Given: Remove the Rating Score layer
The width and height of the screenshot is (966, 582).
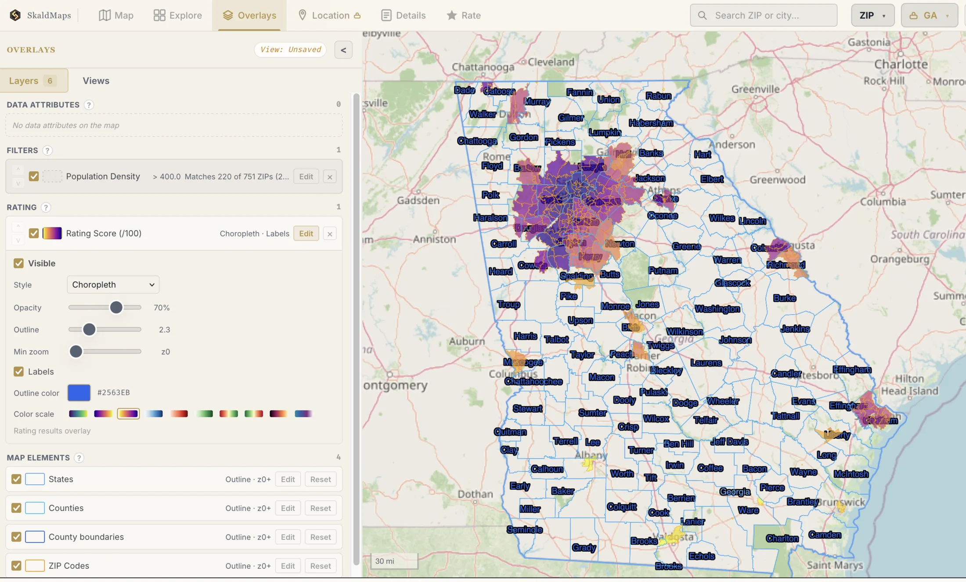Looking at the screenshot, I should 330,234.
